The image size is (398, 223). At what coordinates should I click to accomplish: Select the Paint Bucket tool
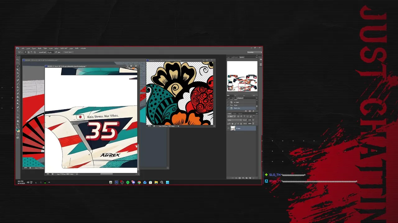18,97
